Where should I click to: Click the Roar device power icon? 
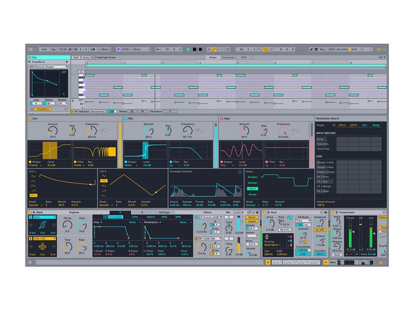264,212
